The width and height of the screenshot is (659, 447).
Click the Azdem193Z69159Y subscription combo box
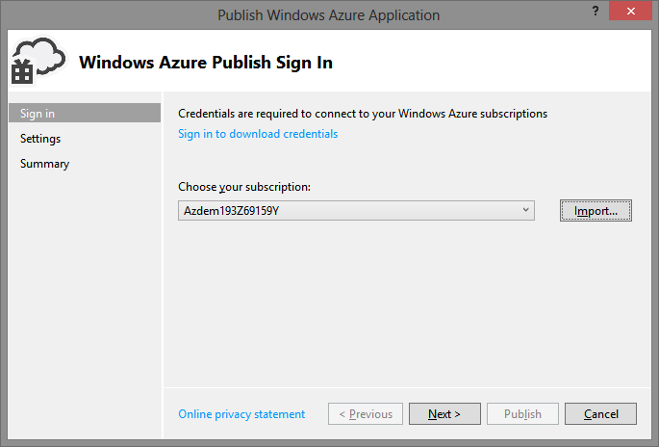(x=356, y=210)
